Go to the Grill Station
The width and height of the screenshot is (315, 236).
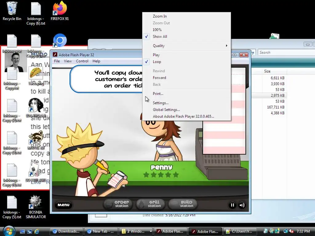pyautogui.click(x=150, y=204)
